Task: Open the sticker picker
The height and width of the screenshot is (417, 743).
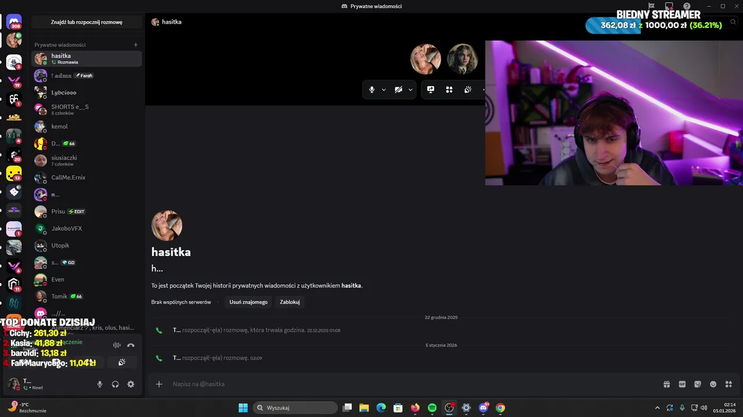Action: [698, 384]
